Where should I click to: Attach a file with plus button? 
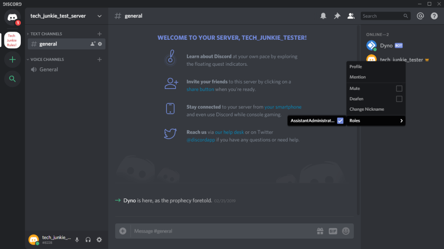(123, 231)
